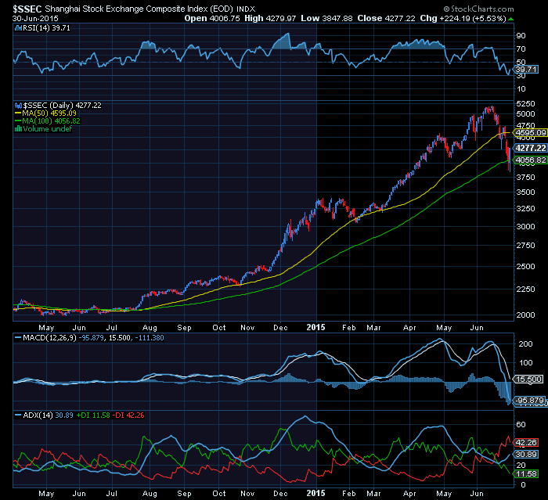Screen dimensions: 548x500
Task: Click the $SSEC ticker symbol in the header
Action: point(27,9)
